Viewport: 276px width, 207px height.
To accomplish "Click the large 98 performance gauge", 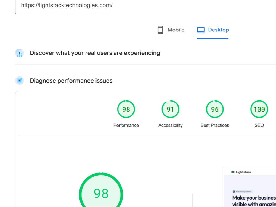I will pos(101,190).
